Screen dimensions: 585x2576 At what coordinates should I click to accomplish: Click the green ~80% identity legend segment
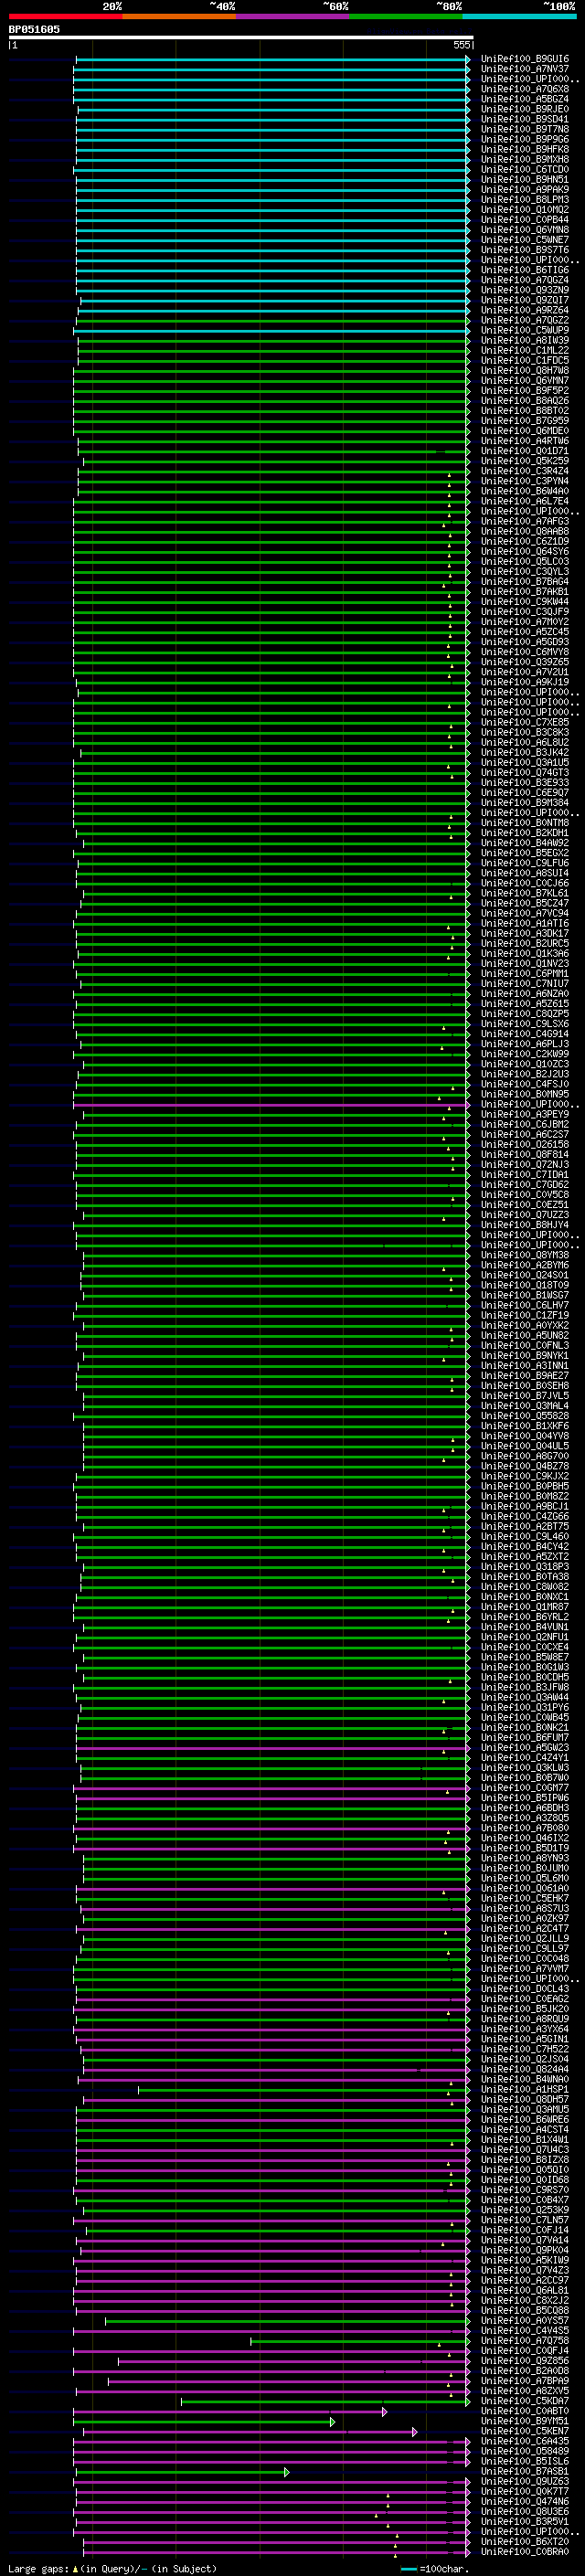click(406, 16)
